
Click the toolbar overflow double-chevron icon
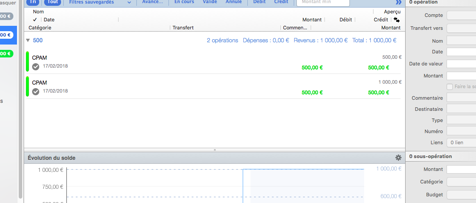[398, 2]
